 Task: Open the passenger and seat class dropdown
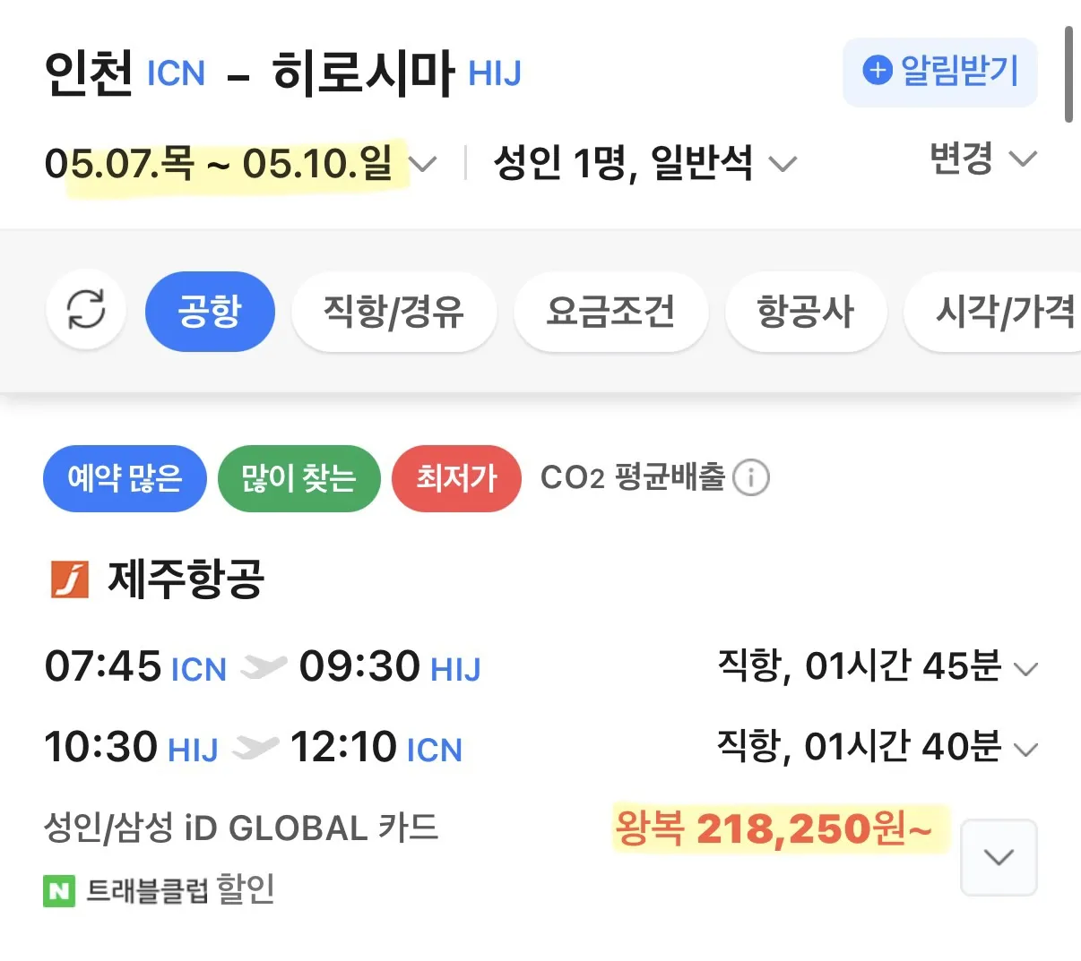(x=644, y=164)
